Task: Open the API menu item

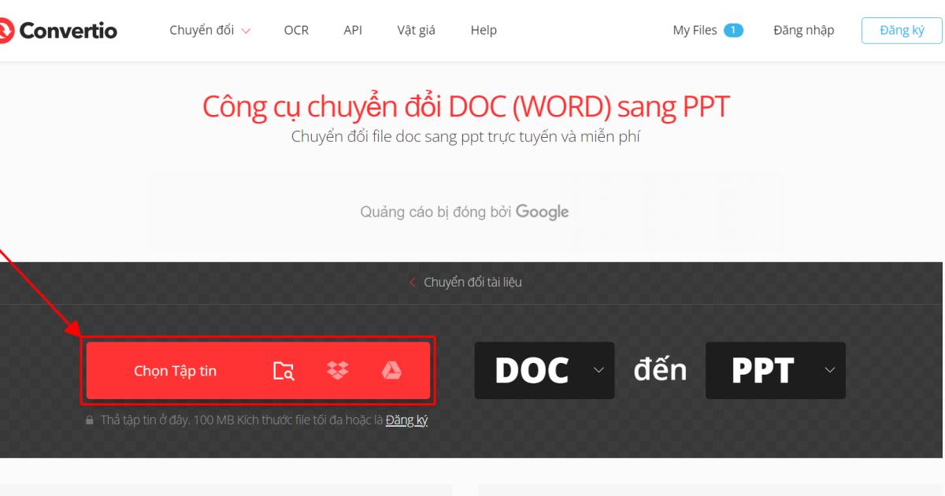Action: tap(352, 30)
